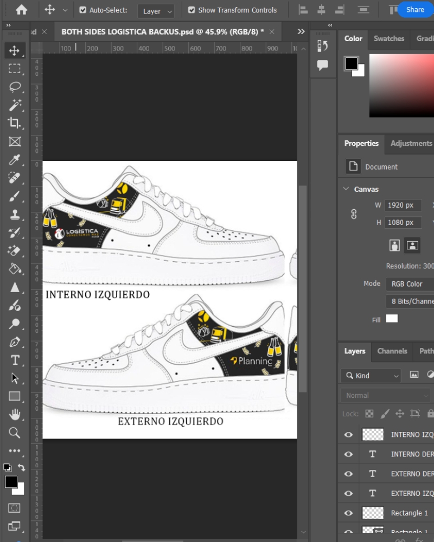Toggle Quick Mask mode
Viewport: 434px width, 542px height.
point(14,508)
